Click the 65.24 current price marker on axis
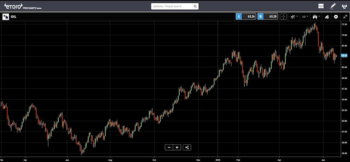 tap(345, 56)
